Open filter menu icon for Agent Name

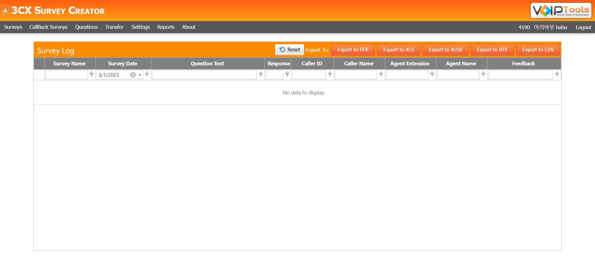click(483, 74)
